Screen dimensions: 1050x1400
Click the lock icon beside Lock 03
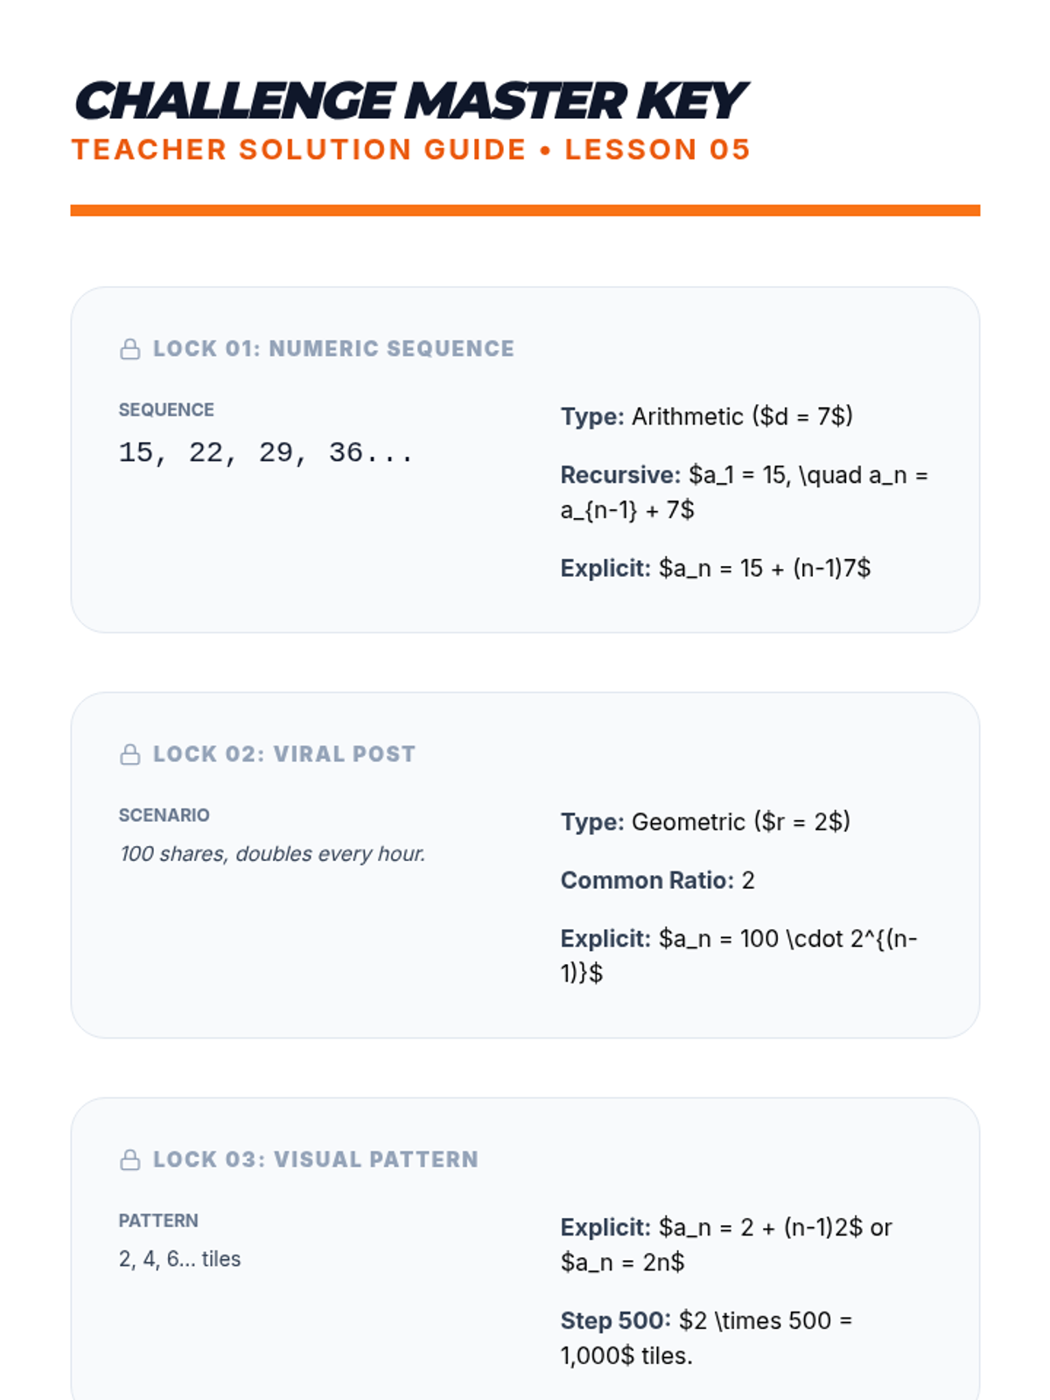click(129, 1159)
